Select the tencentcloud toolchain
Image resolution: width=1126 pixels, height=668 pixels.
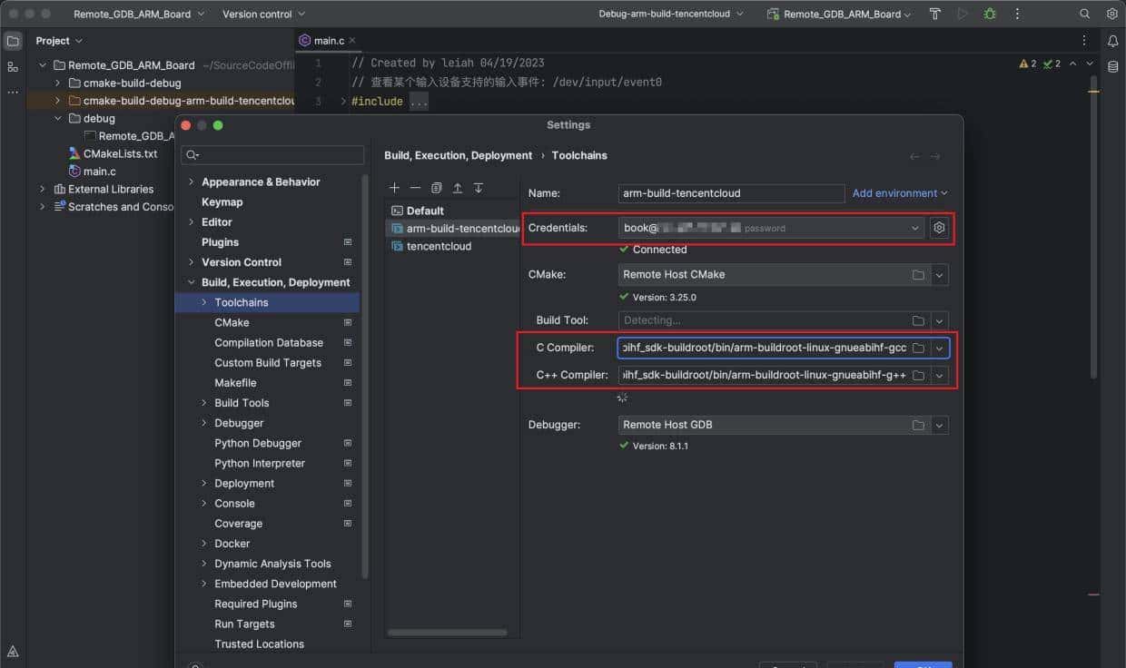tap(439, 246)
